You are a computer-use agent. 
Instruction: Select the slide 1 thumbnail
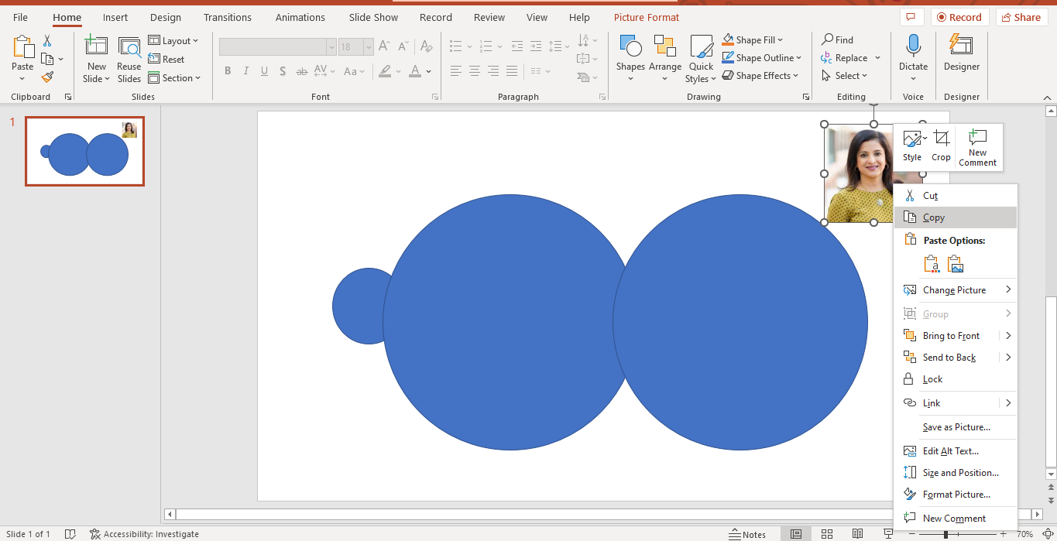tap(84, 152)
